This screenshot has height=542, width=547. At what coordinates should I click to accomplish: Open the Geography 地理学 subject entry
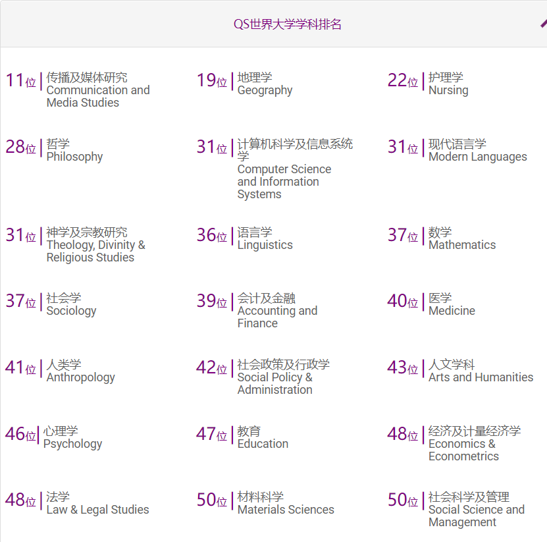click(265, 84)
